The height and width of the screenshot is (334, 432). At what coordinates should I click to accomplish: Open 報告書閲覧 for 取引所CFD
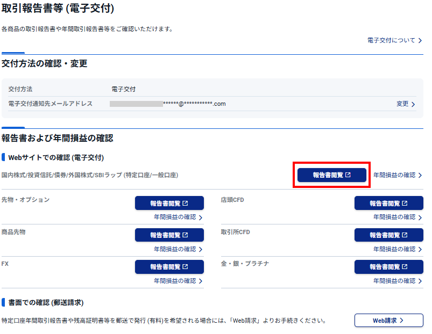(388, 235)
